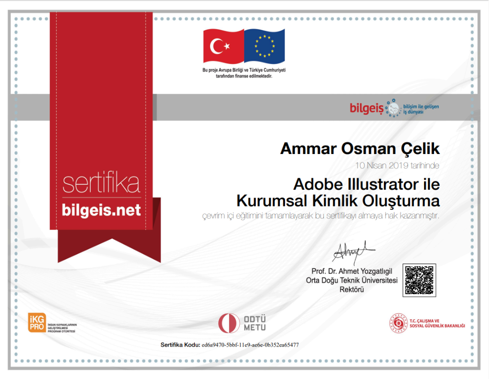Click the QR code on the certificate
The image size is (489, 379).
pyautogui.click(x=419, y=280)
